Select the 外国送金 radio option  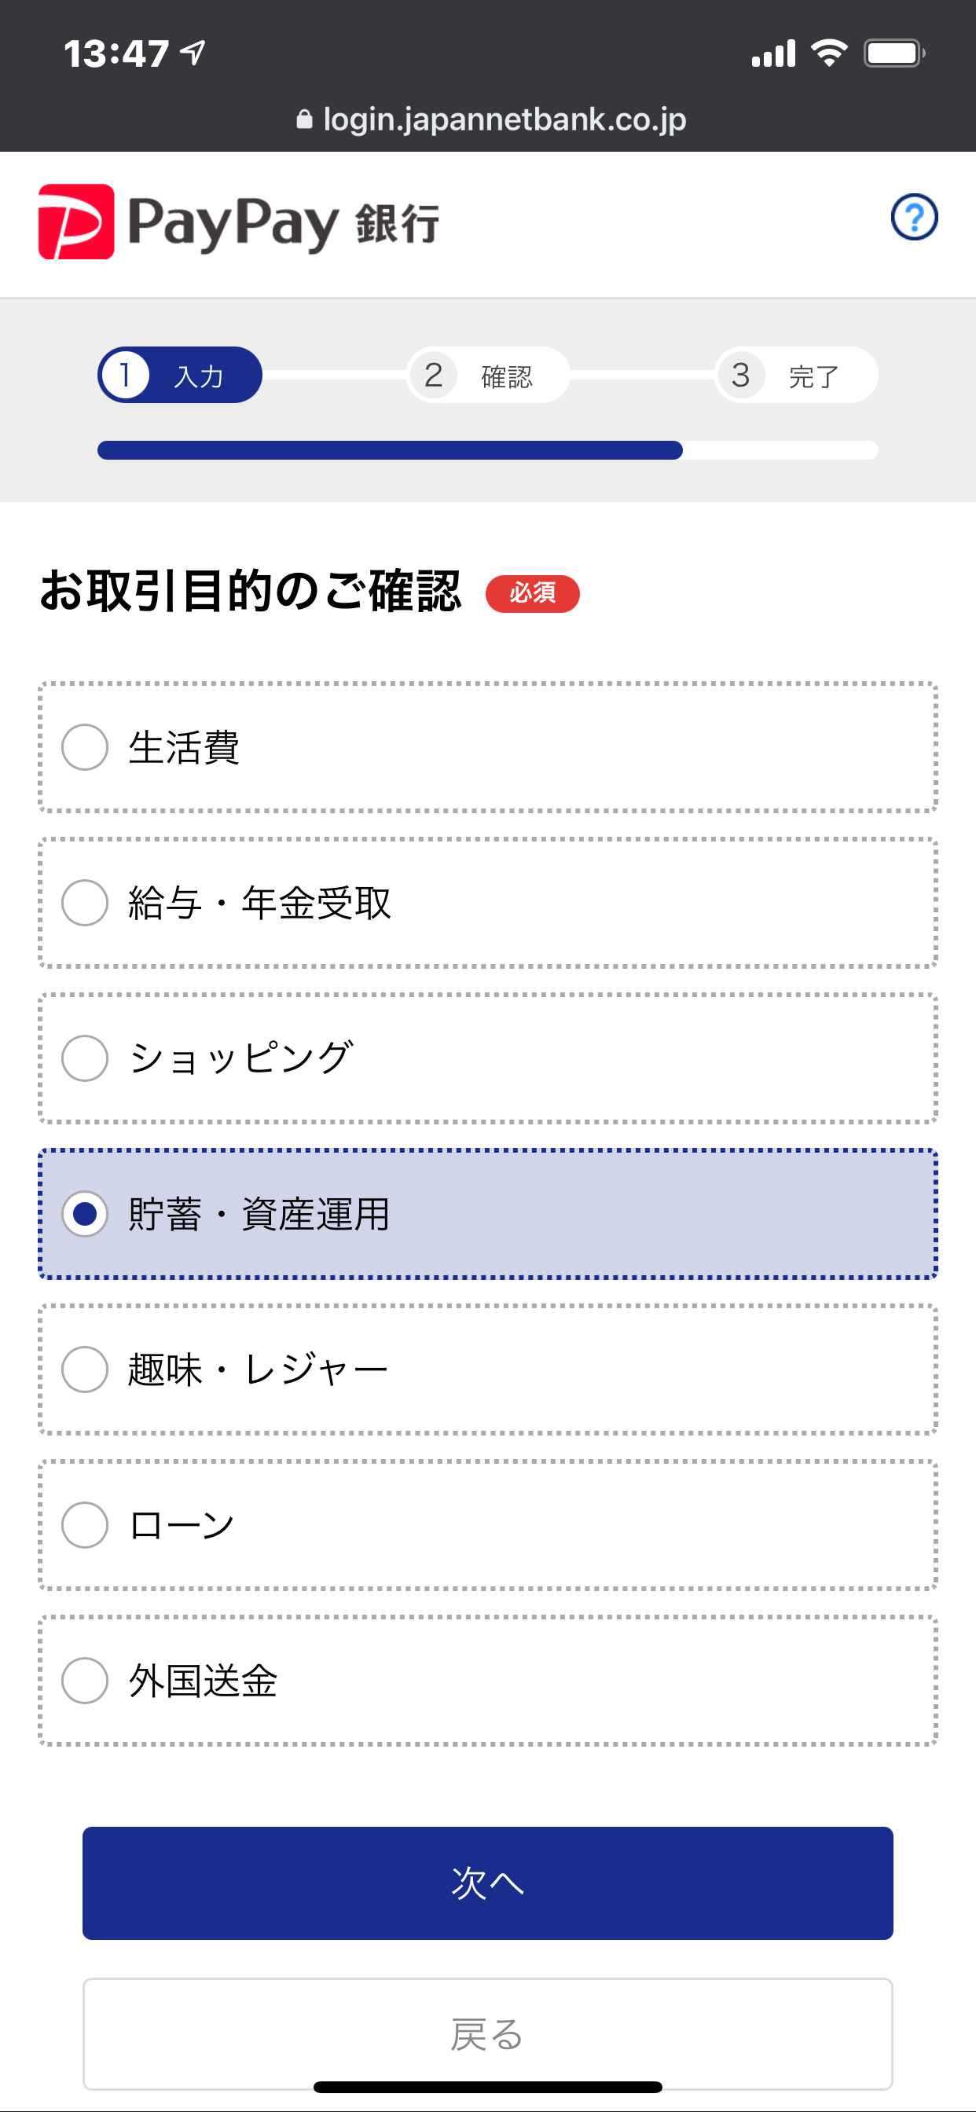86,1681
